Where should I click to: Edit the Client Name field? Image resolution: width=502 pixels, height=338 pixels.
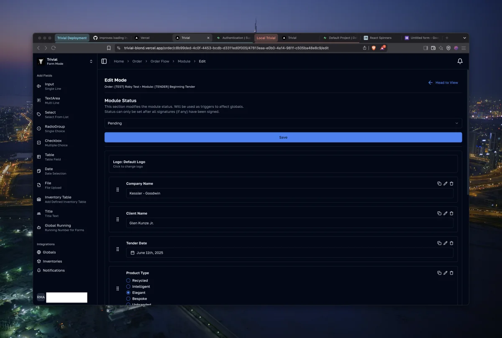(x=445, y=213)
